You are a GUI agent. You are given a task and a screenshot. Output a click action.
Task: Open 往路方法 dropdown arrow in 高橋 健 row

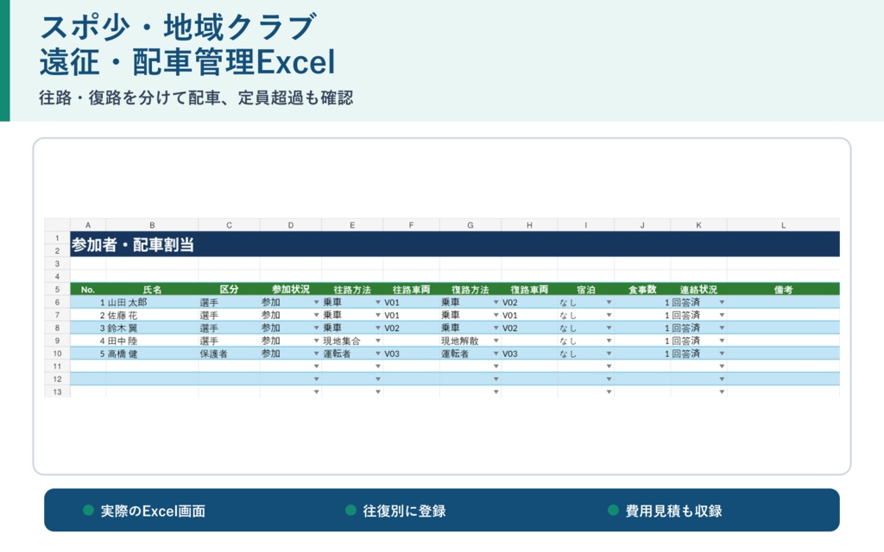pos(378,354)
